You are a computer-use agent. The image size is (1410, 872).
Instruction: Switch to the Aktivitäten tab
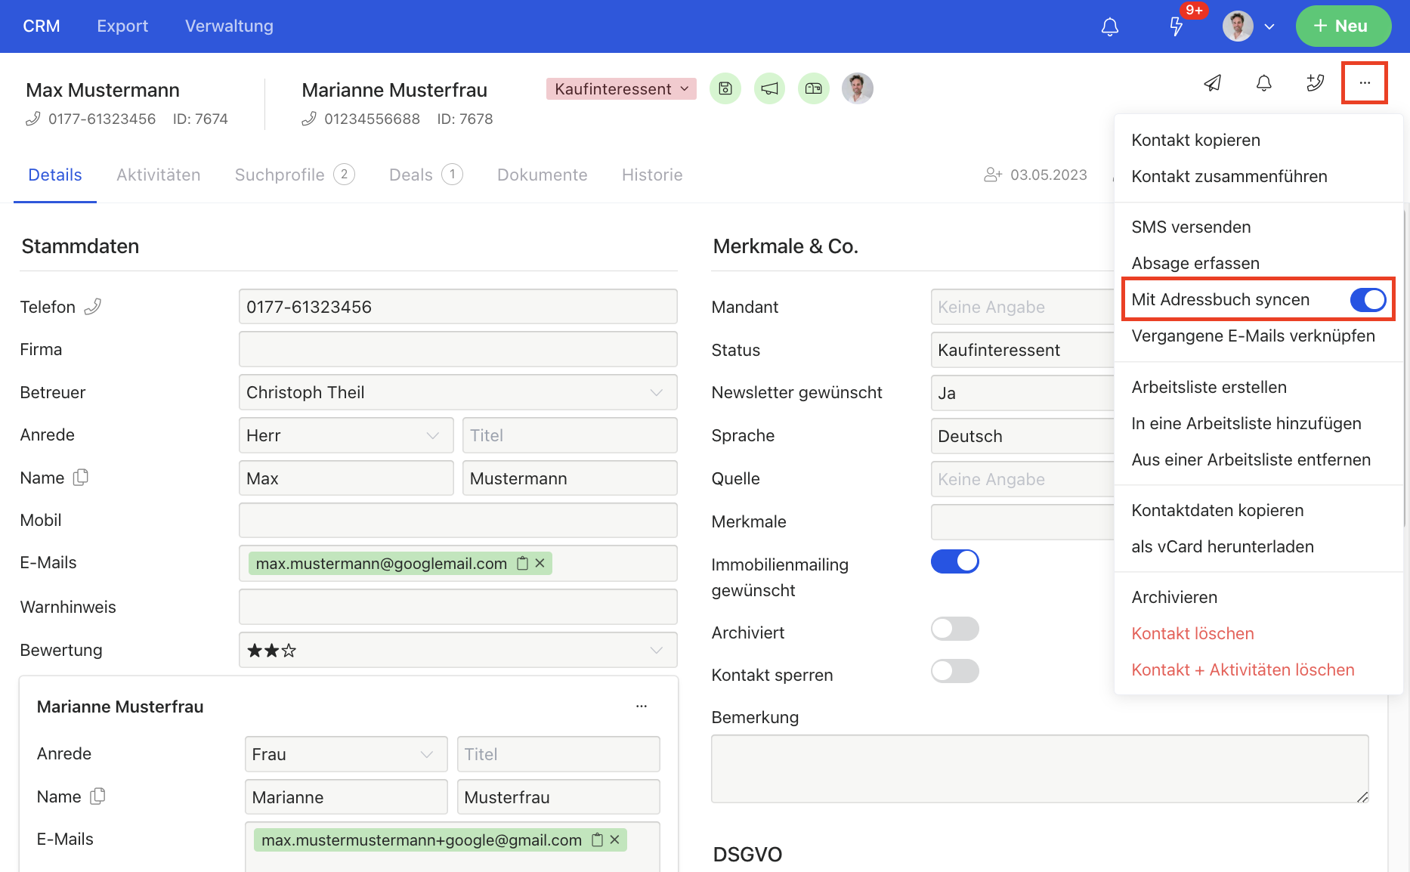click(x=158, y=175)
